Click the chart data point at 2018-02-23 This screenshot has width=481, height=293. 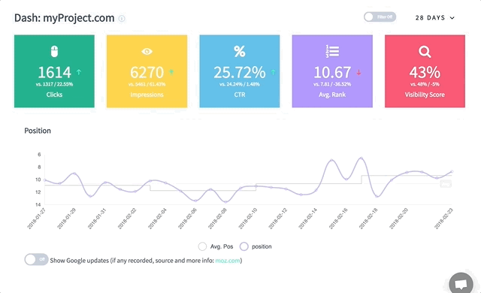pyautogui.click(x=452, y=171)
